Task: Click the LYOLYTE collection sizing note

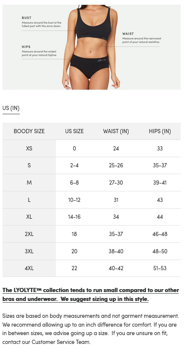Action: tap(91, 295)
